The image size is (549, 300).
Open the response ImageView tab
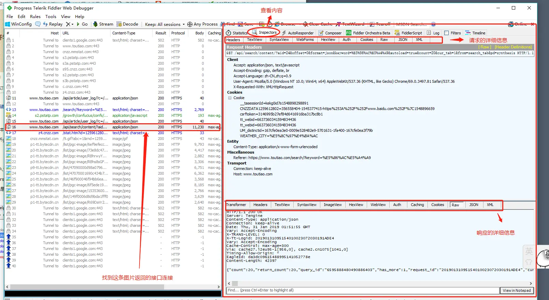click(333, 205)
